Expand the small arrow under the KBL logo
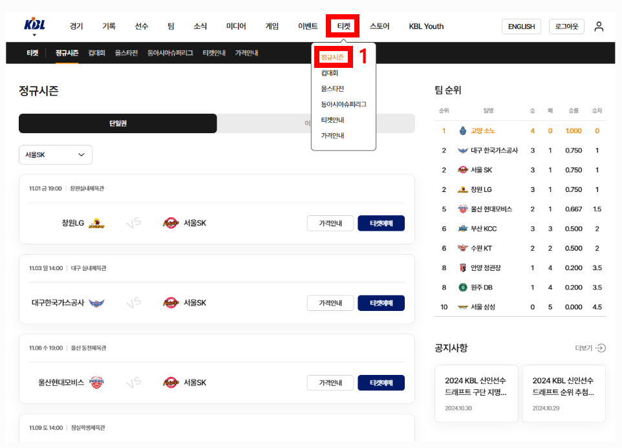 pos(34,36)
